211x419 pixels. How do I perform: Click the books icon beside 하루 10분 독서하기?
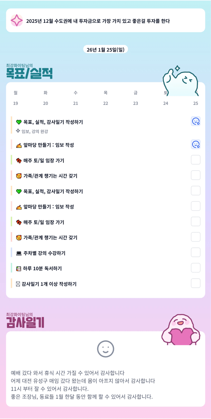(x=19, y=269)
